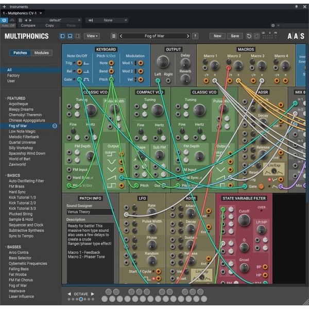Toggle the left sidebar panel view

point(62,36)
